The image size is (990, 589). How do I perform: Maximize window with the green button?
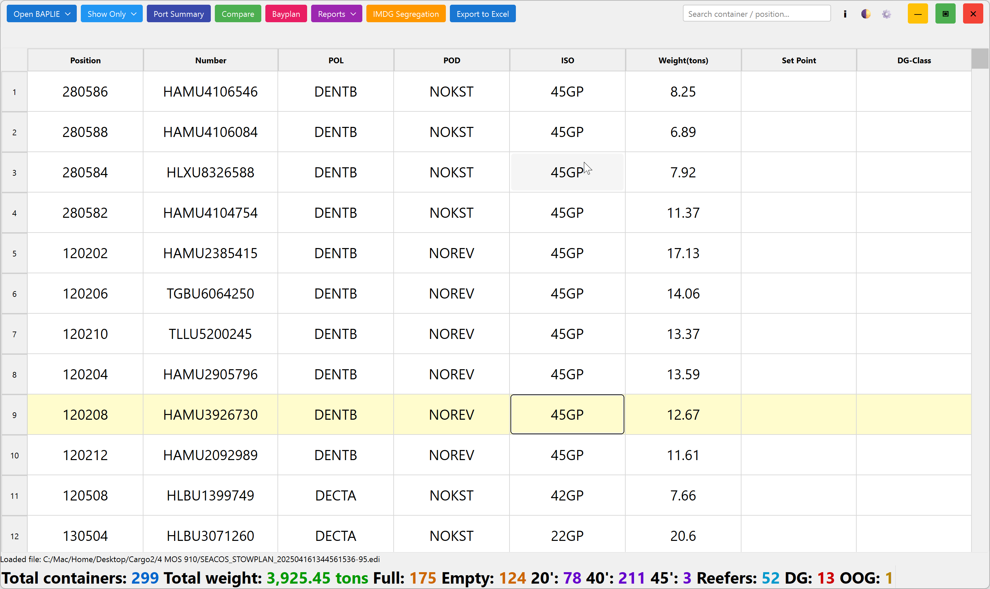945,14
